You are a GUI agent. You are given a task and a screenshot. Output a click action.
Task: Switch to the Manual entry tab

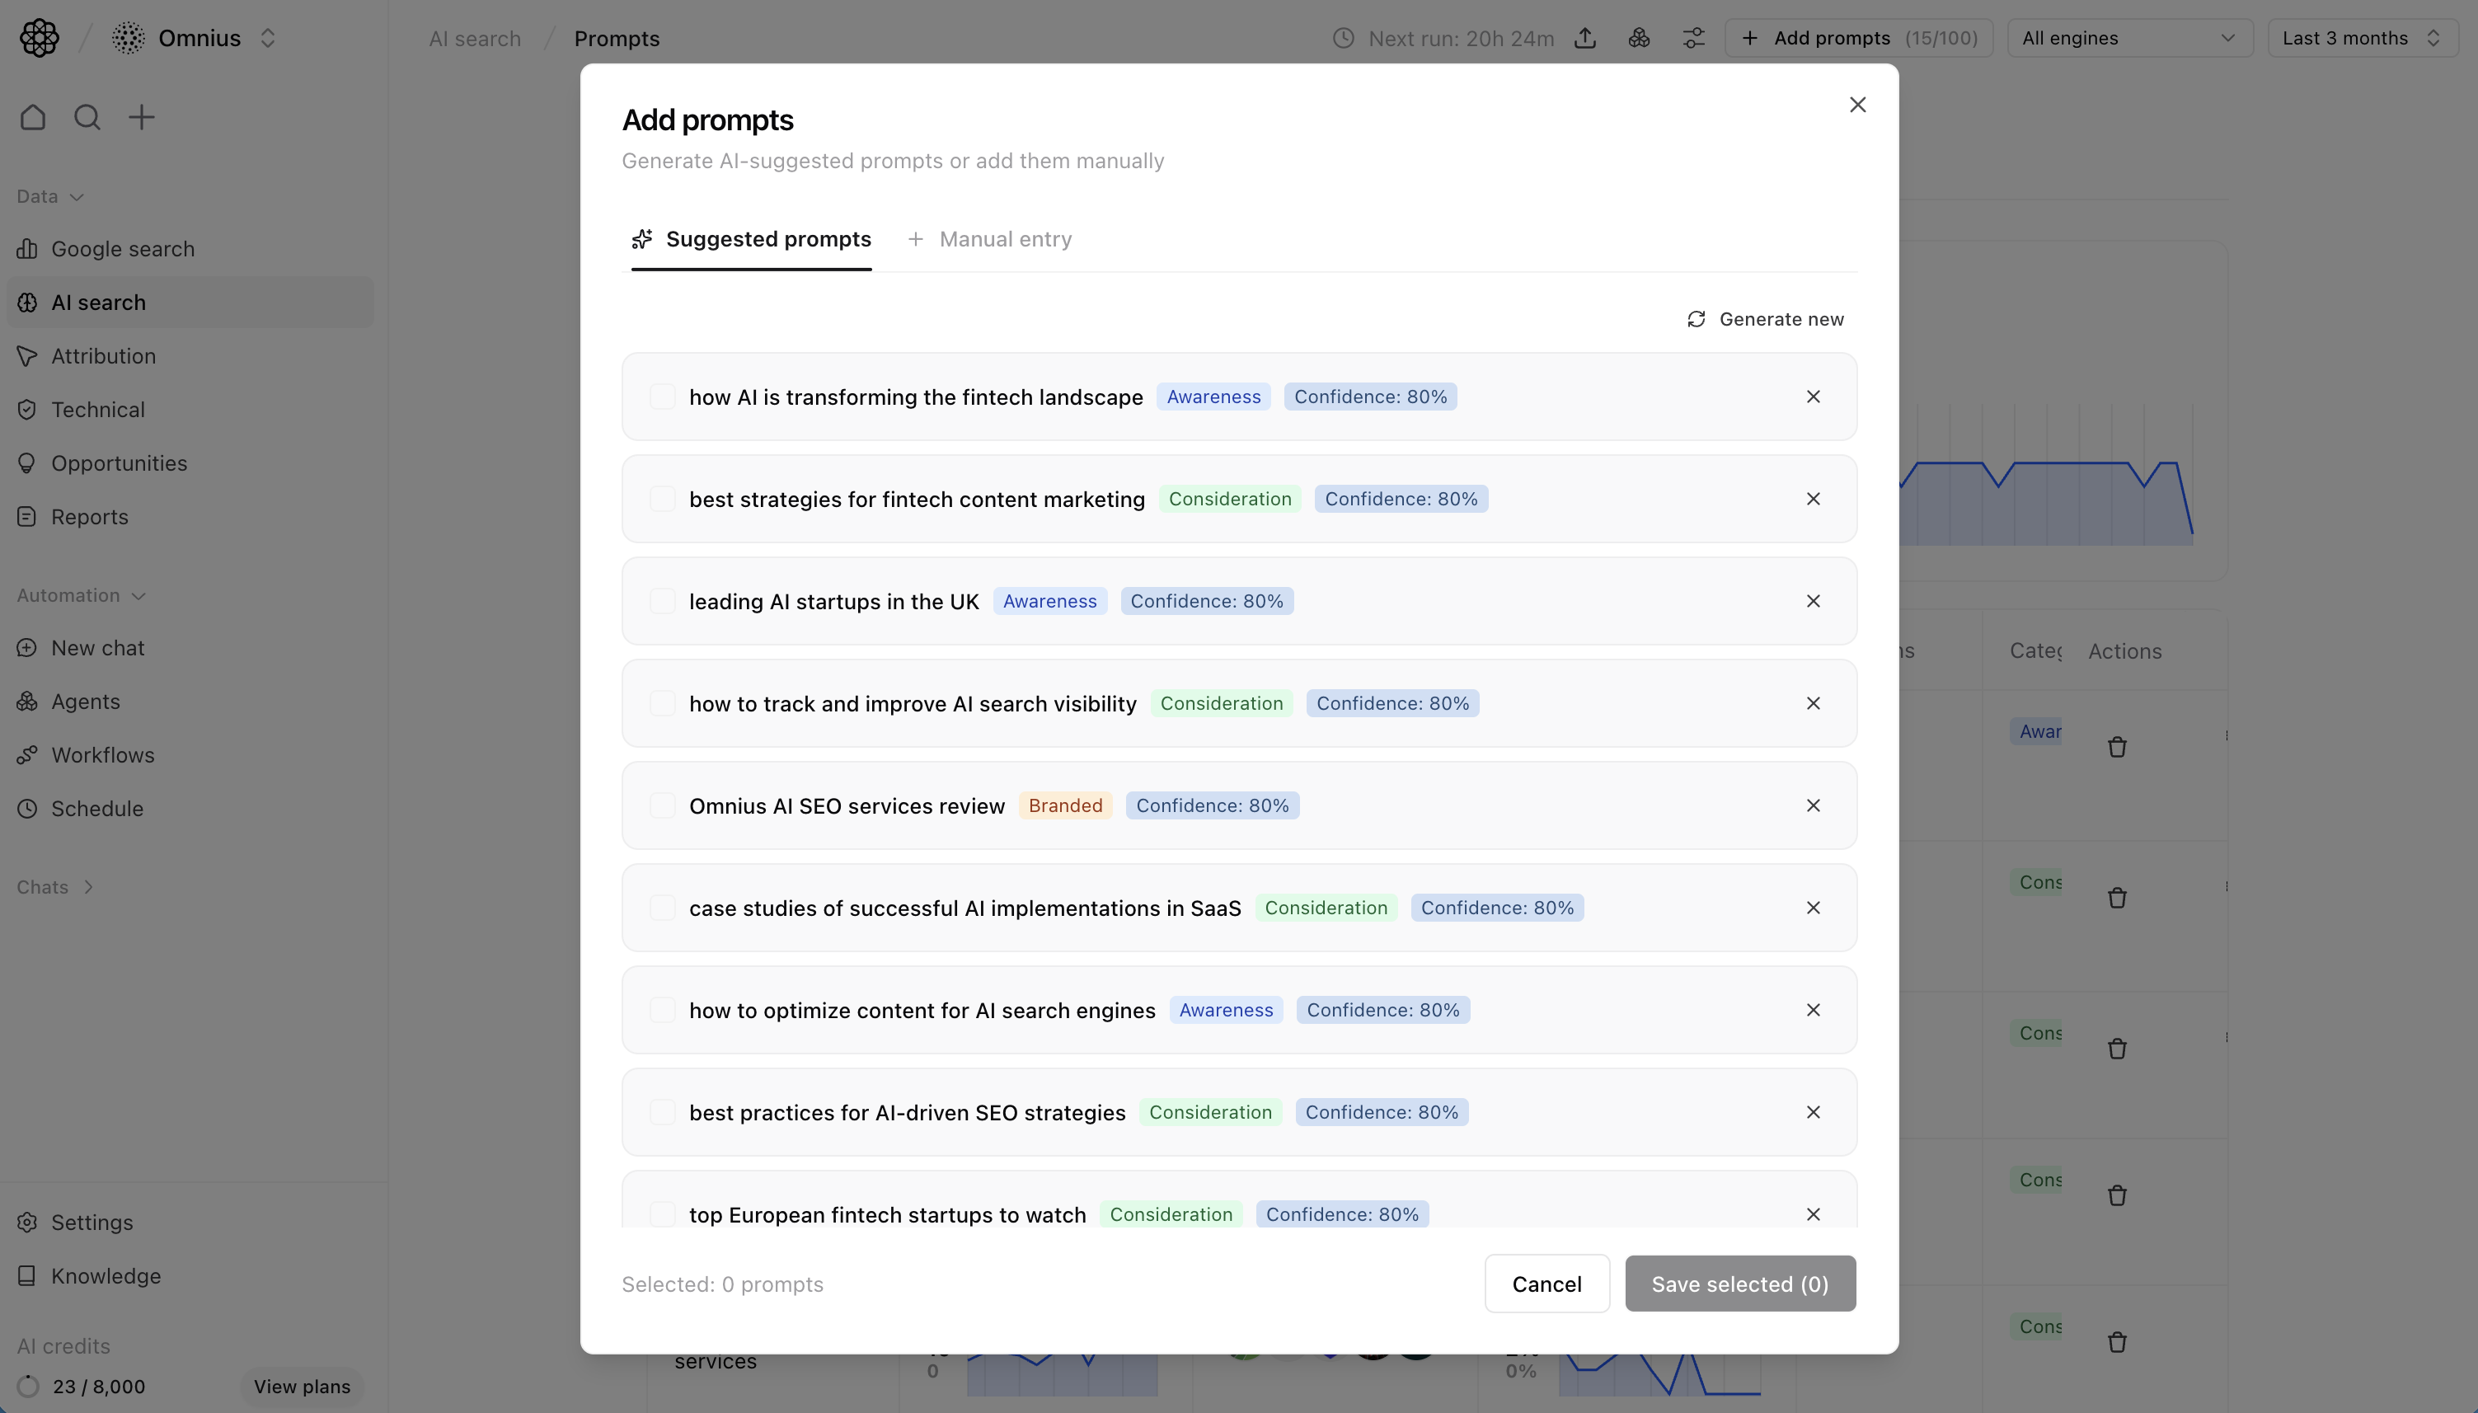pos(990,240)
